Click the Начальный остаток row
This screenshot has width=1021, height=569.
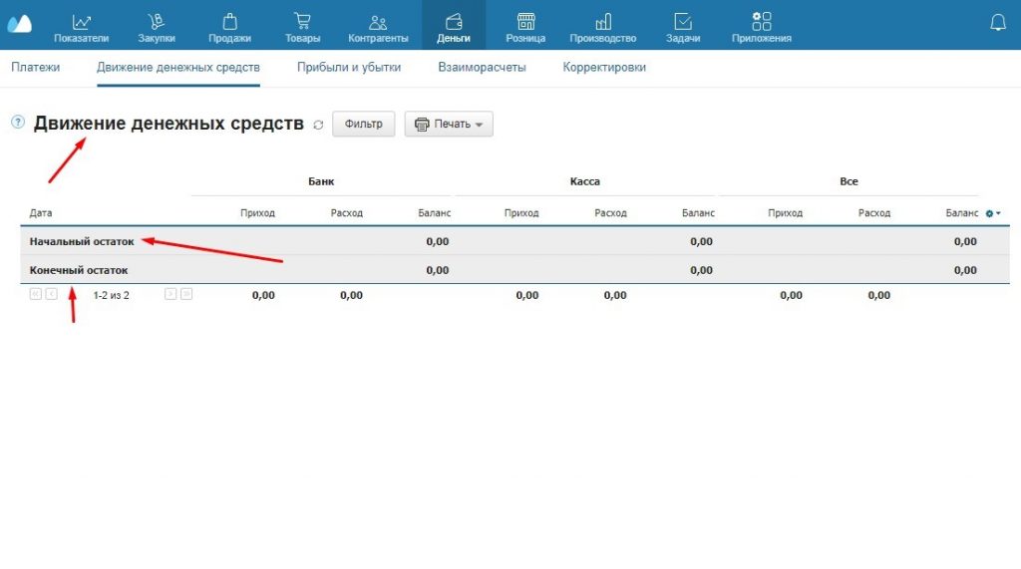click(x=515, y=241)
